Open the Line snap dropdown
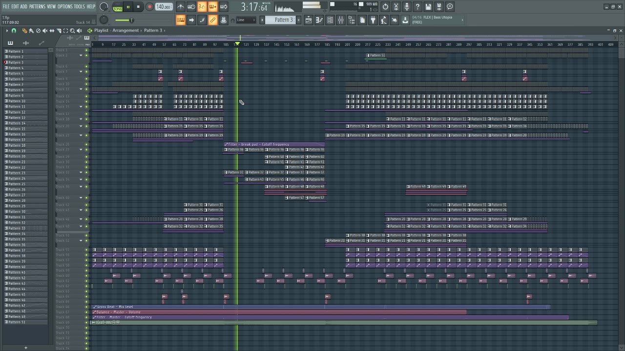Screen dimensions: 625x351 pyautogui.click(x=246, y=20)
